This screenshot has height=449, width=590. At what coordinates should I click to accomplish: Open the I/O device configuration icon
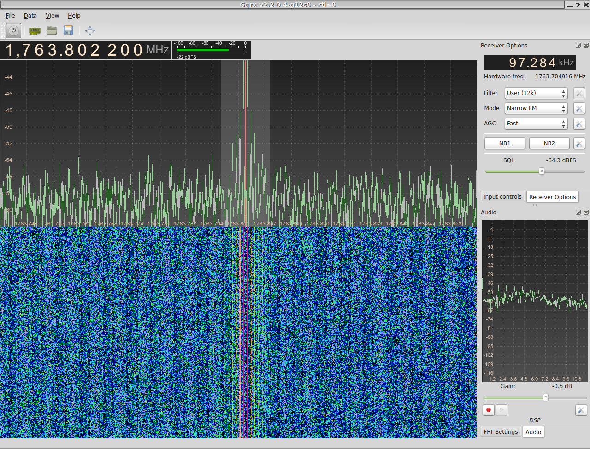pos(35,31)
